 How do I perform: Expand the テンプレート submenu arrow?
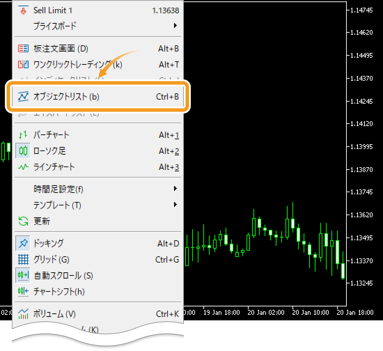click(175, 204)
